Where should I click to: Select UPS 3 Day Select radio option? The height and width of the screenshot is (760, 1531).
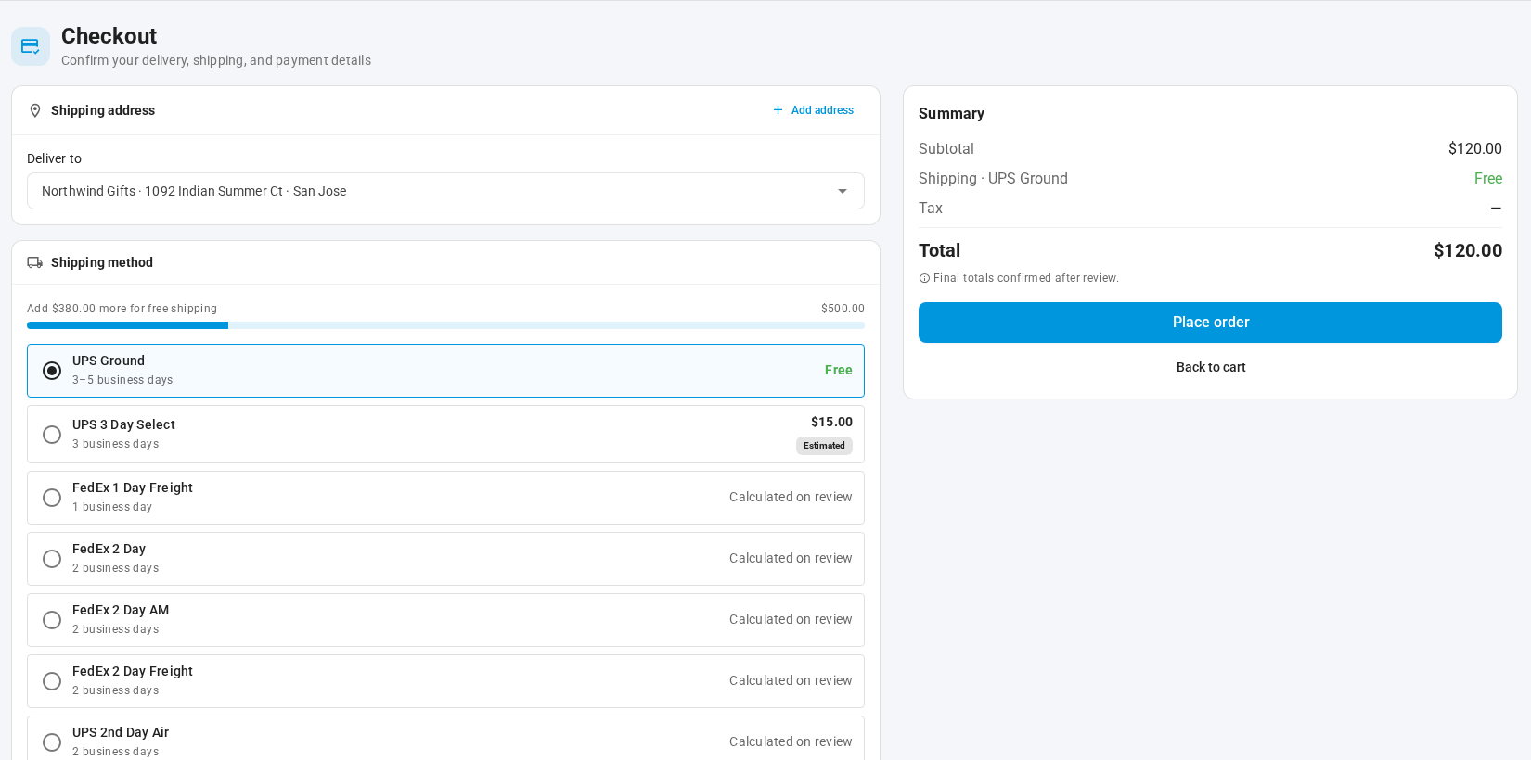click(52, 435)
